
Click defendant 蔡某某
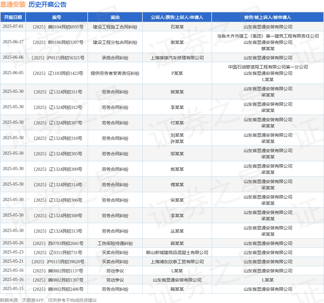(268, 49)
